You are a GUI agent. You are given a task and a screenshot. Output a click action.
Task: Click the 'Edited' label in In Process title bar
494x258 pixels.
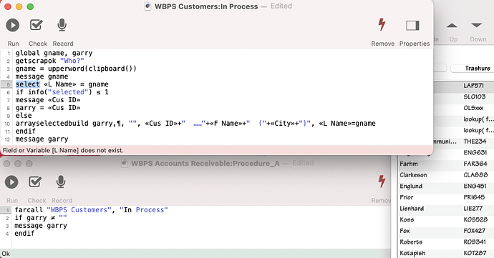click(281, 6)
